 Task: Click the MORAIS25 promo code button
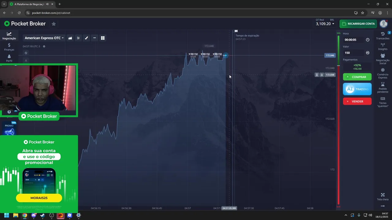(39, 198)
